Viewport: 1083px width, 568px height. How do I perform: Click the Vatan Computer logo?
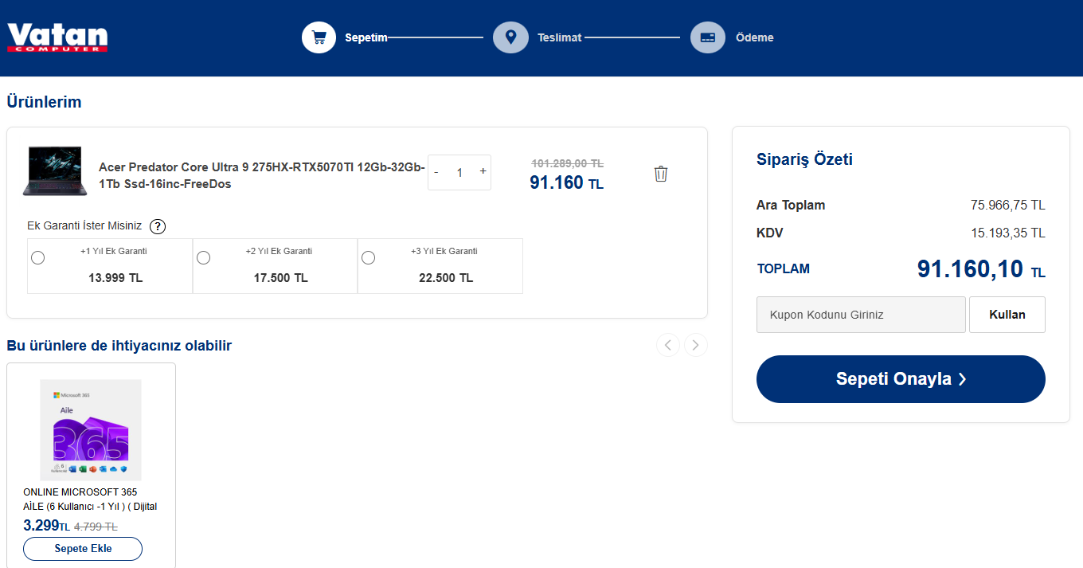[x=57, y=37]
